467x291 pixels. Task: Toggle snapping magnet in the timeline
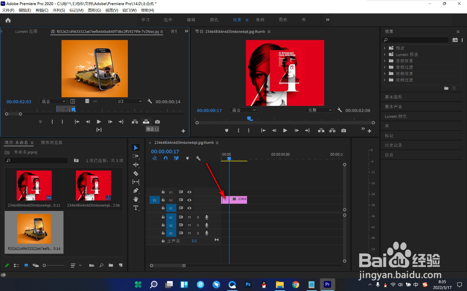[165, 158]
